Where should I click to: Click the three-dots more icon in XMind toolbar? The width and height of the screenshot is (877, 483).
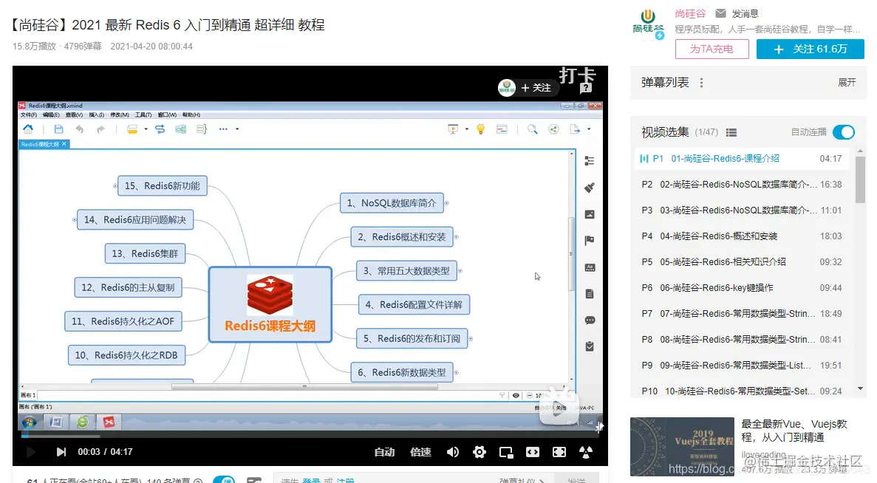click(x=223, y=129)
